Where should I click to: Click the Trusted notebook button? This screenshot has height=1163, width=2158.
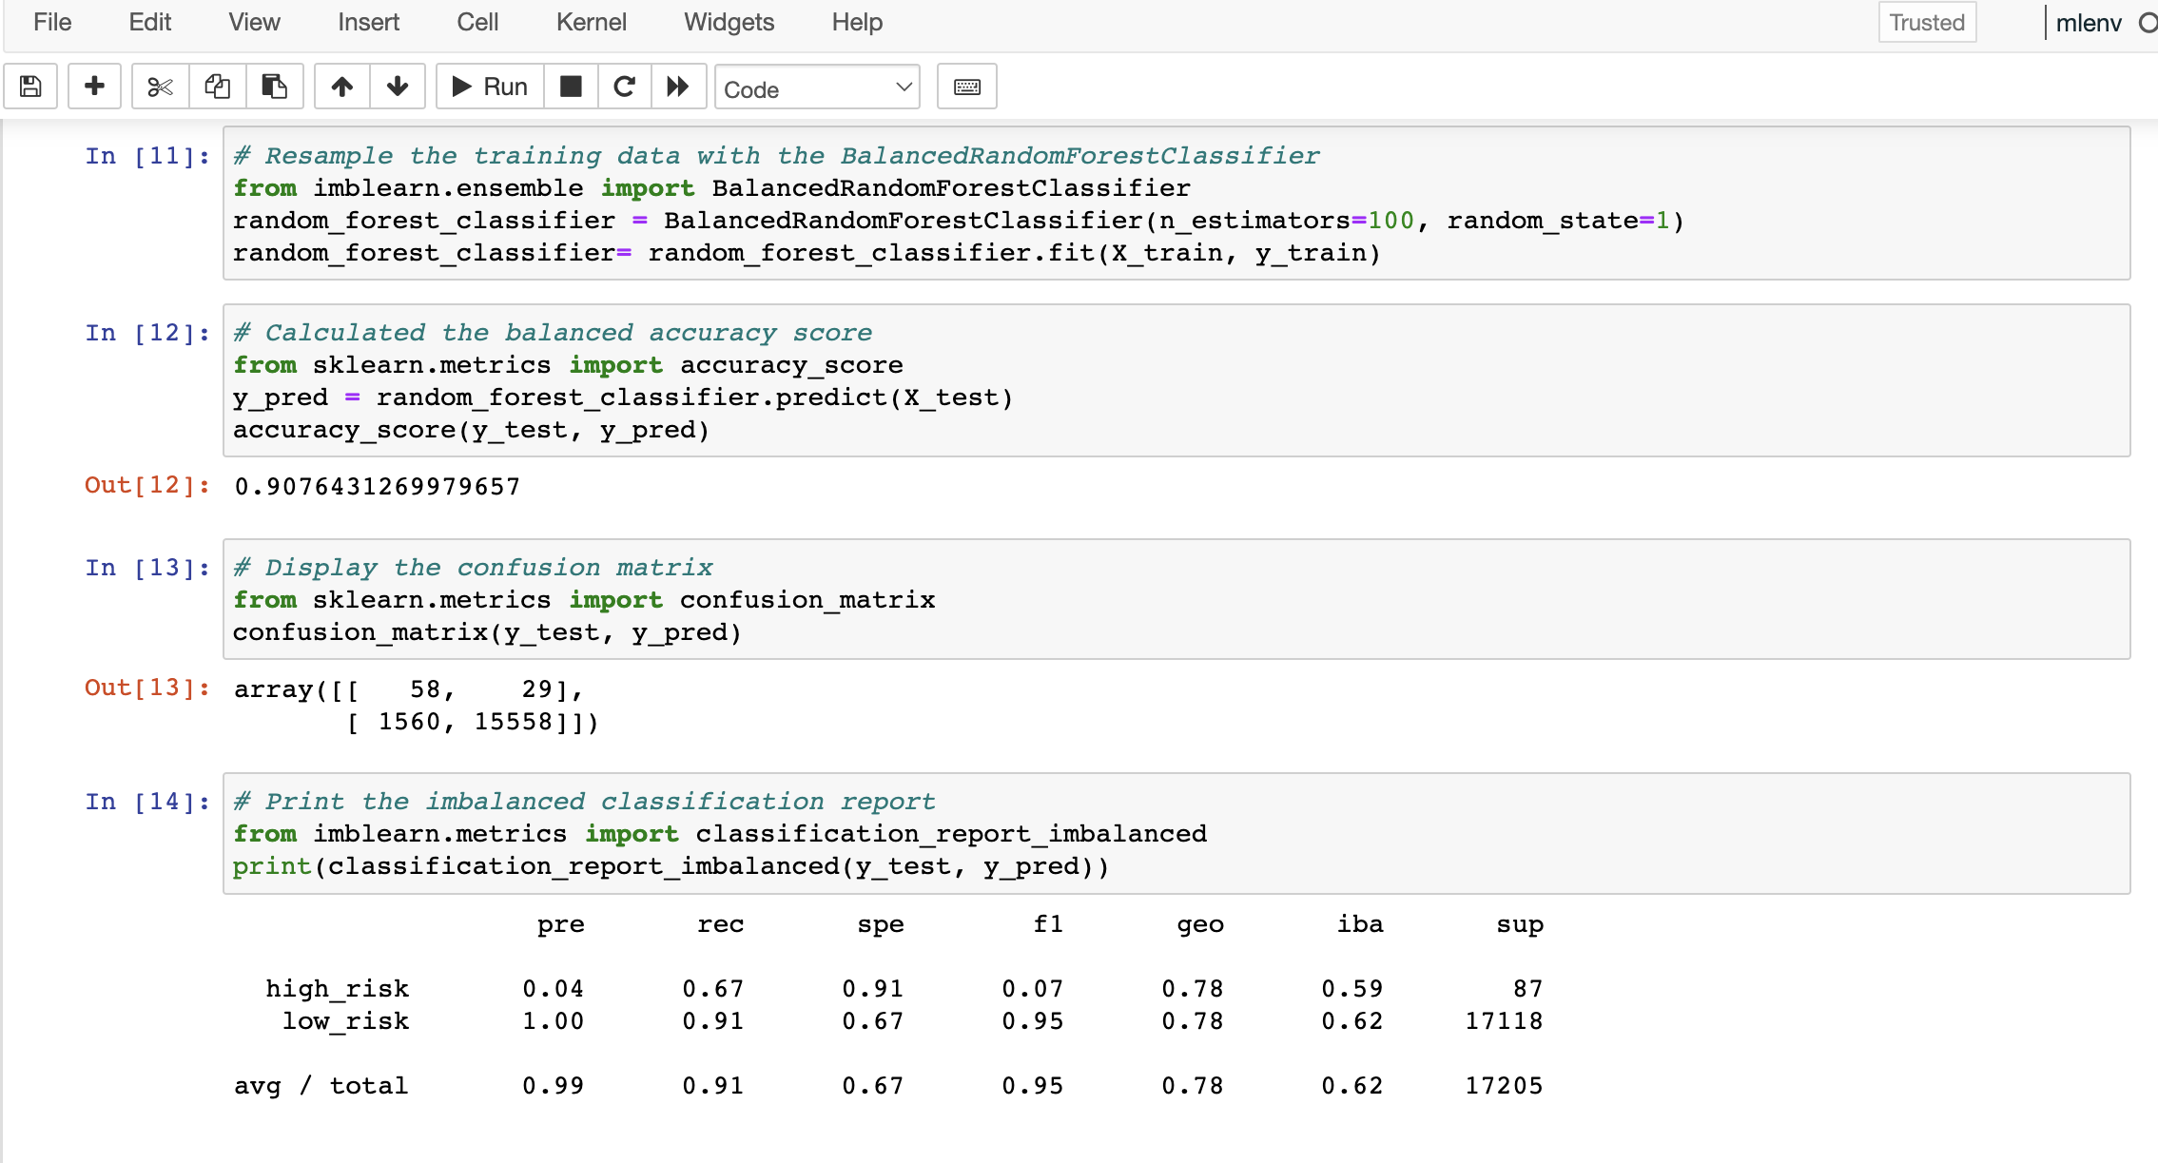(1926, 23)
